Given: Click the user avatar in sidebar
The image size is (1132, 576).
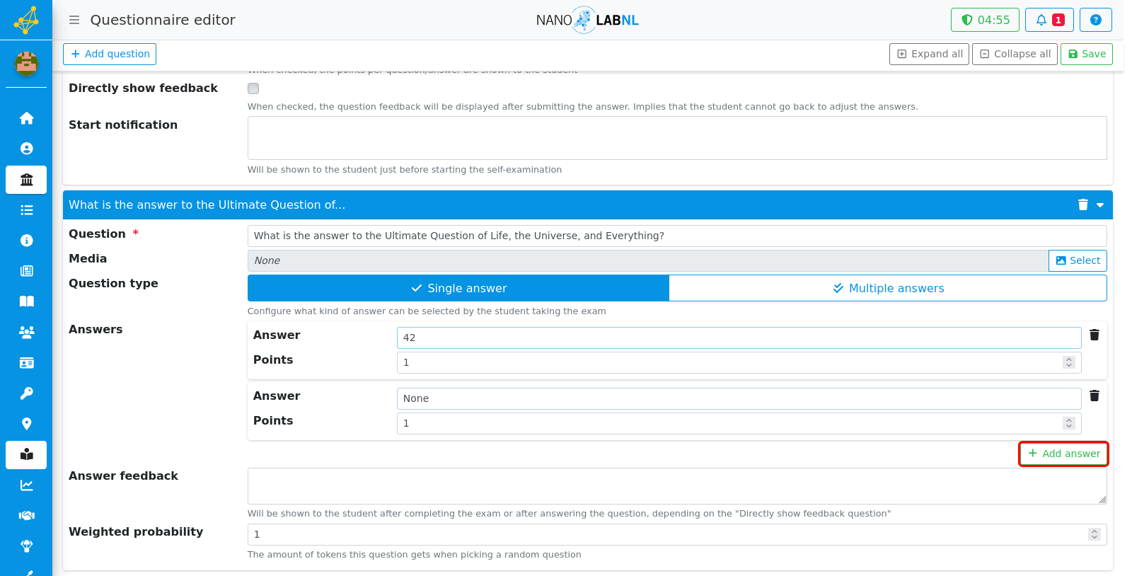Looking at the screenshot, I should (x=26, y=64).
